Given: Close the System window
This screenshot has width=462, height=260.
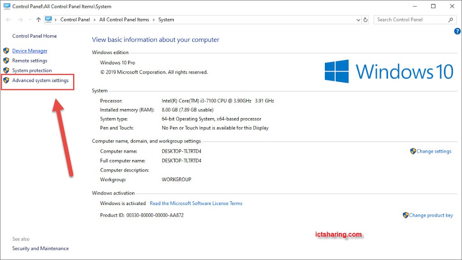Looking at the screenshot, I should coord(452,6).
